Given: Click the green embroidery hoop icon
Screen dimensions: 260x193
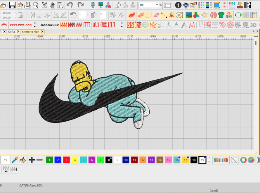Looking at the screenshot, I should (238, 15).
